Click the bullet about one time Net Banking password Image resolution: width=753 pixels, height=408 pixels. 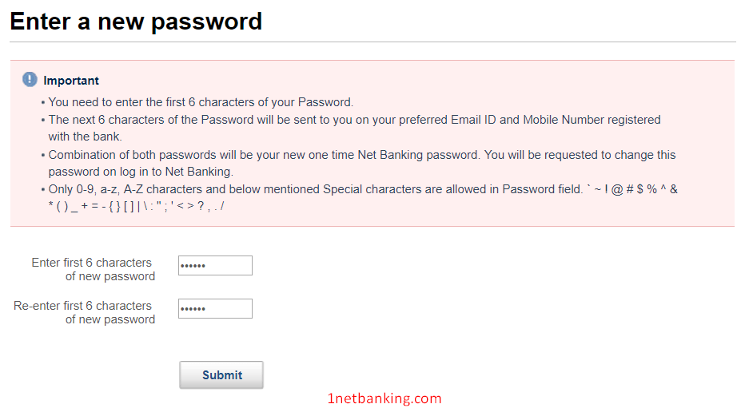point(358,163)
